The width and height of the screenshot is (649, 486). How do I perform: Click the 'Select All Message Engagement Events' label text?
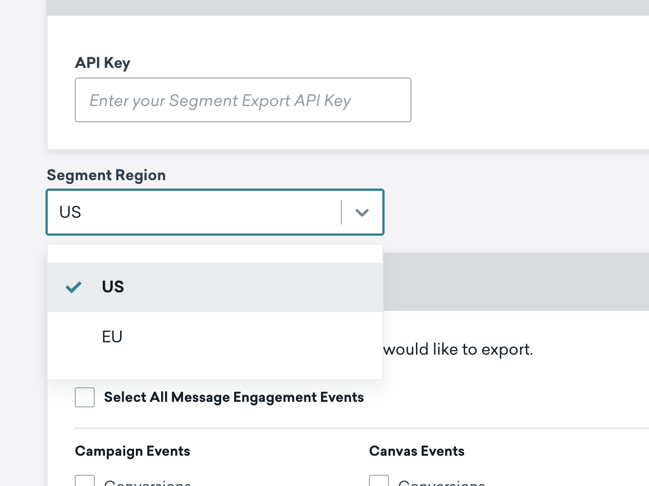(x=234, y=398)
